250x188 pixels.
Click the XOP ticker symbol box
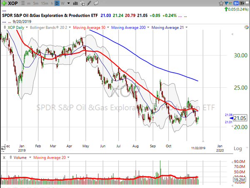point(13,3)
